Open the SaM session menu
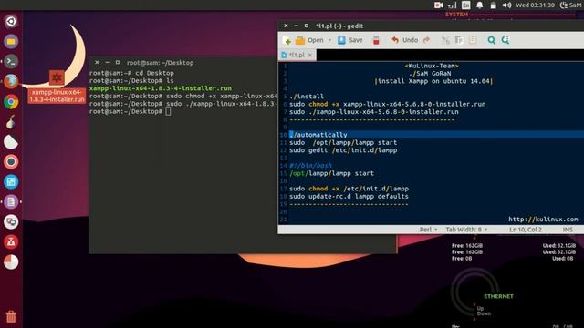Screen dimensions: 584x328 (571, 5)
